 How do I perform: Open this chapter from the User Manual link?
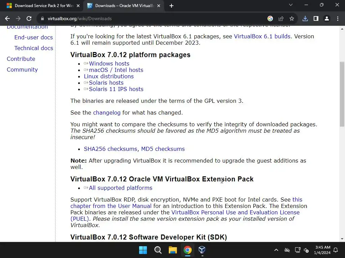point(111,206)
